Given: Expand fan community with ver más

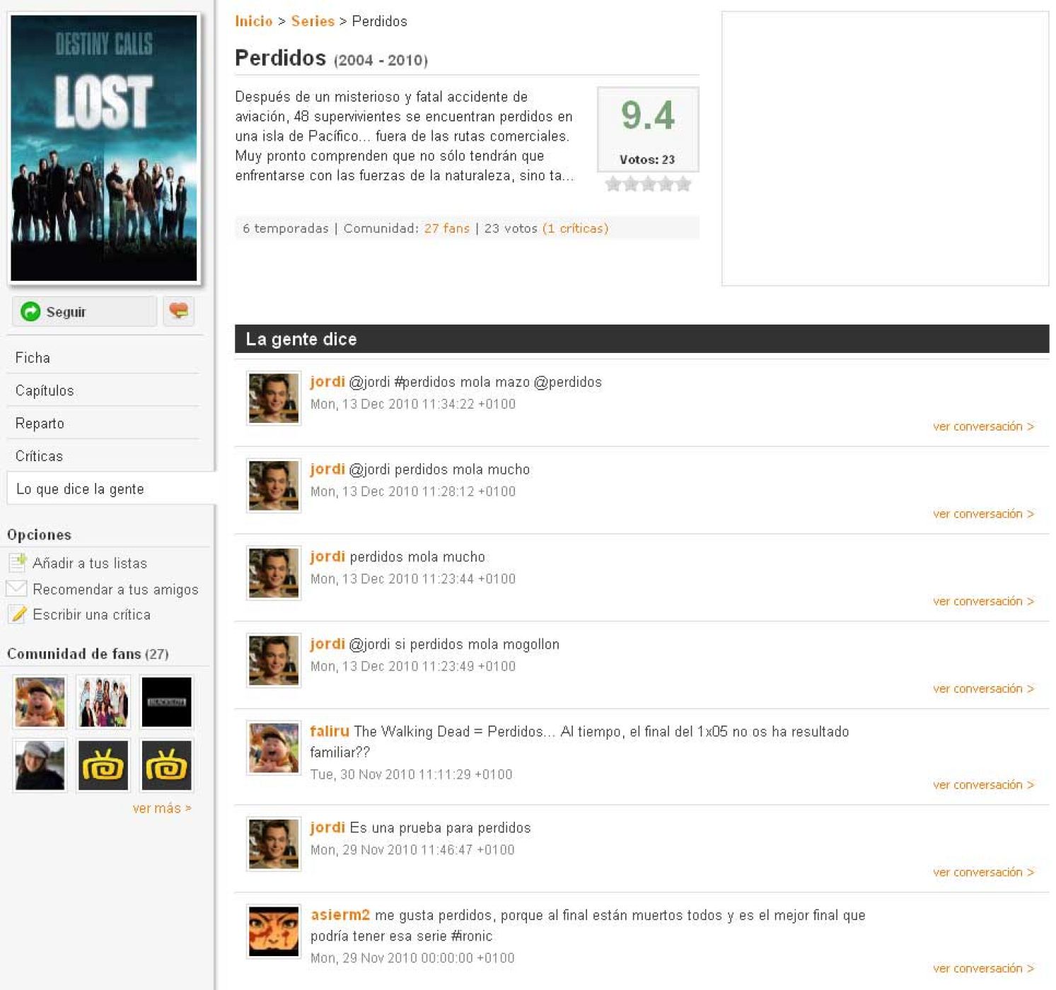Looking at the screenshot, I should pos(161,808).
